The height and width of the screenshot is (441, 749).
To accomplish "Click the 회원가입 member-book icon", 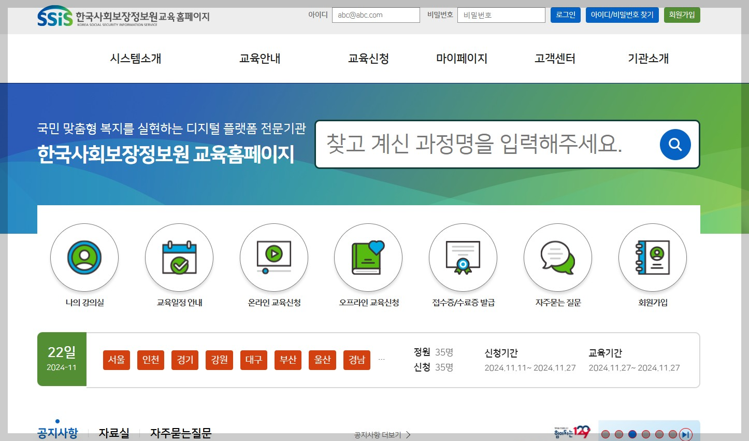I will [x=652, y=258].
